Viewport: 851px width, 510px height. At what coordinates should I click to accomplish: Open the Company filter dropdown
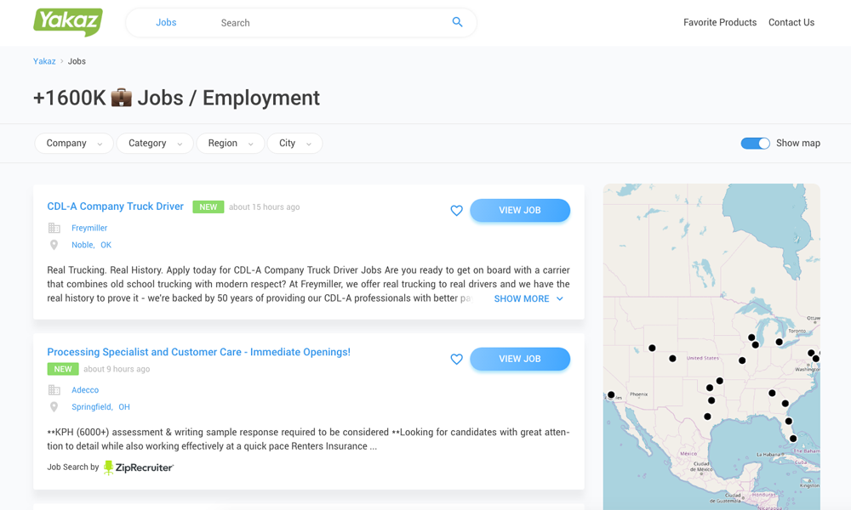74,144
